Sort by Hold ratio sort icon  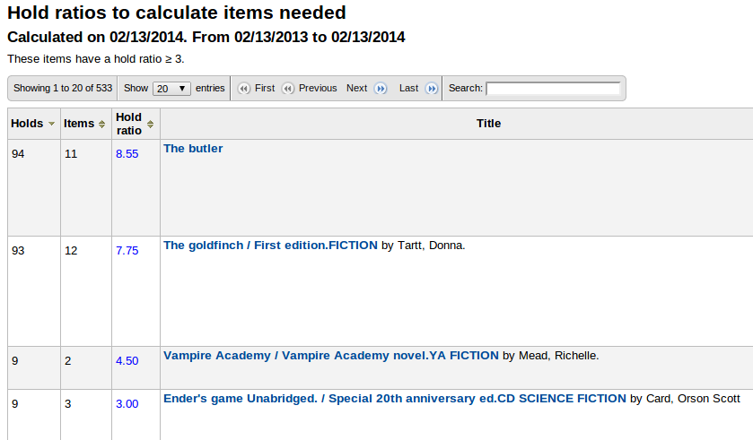[151, 124]
